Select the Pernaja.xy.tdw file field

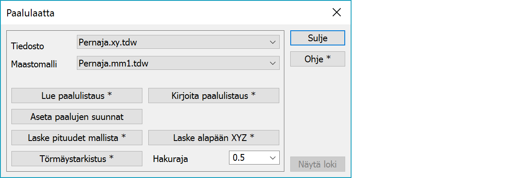point(173,42)
